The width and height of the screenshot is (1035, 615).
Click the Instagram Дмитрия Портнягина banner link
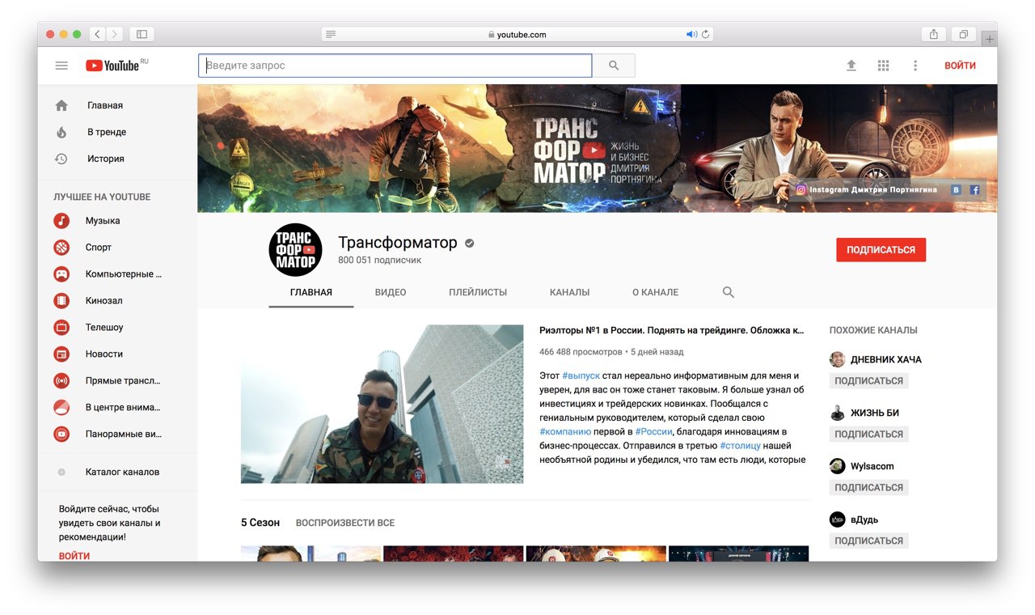pos(866,190)
